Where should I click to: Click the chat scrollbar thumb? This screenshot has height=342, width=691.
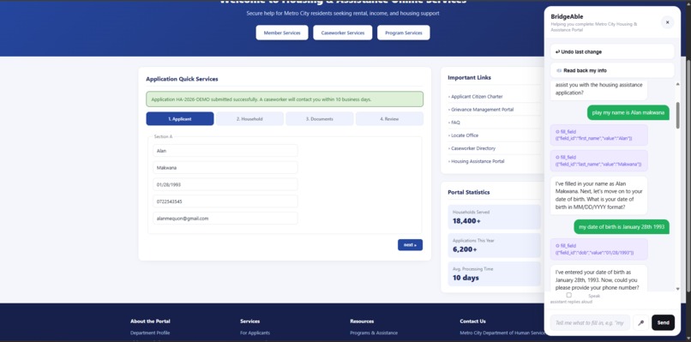[677, 115]
